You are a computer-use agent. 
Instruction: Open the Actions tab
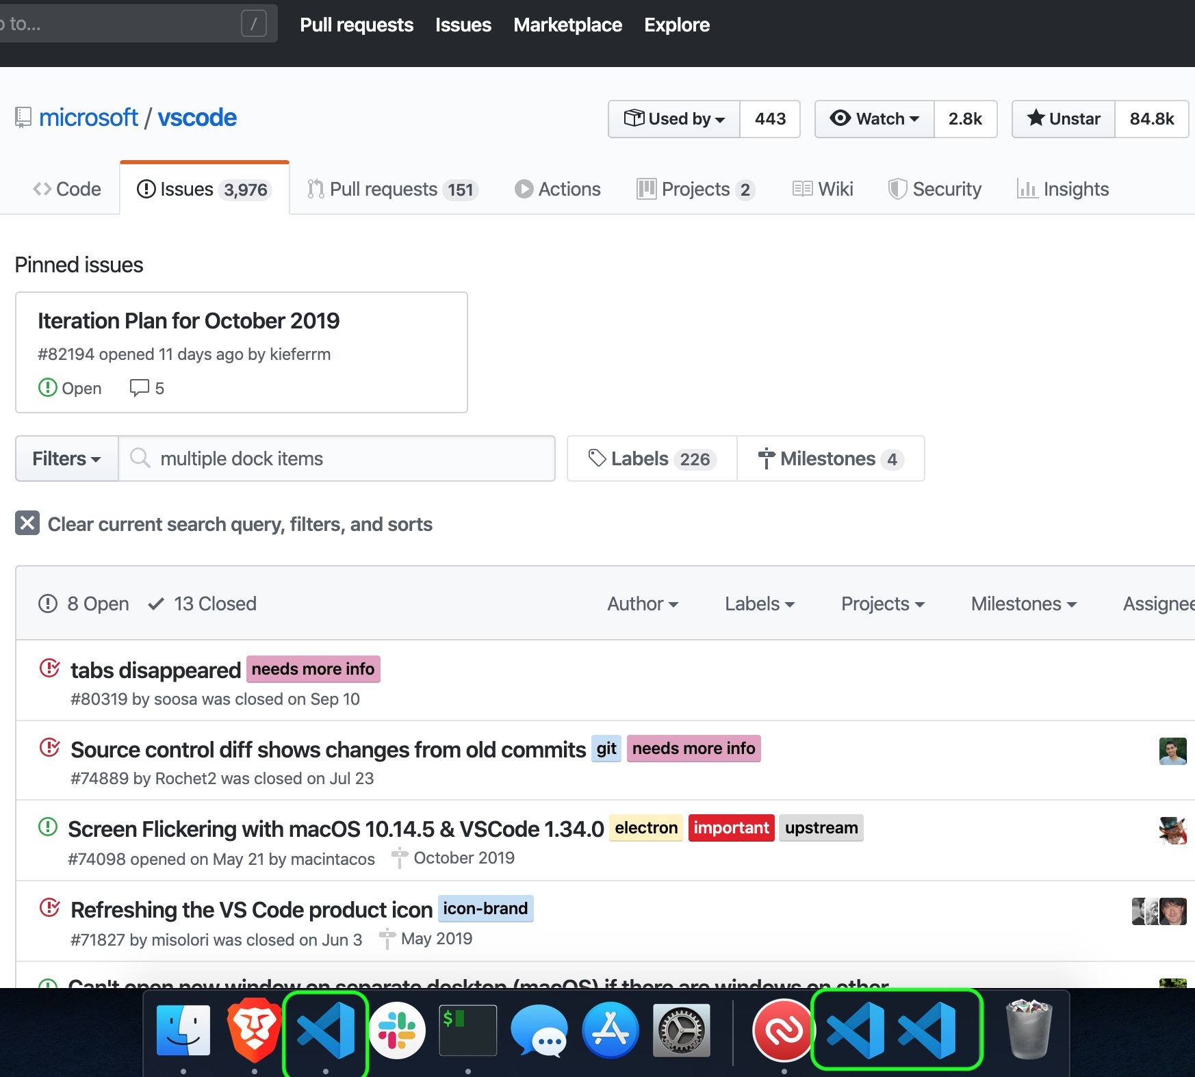tap(558, 189)
